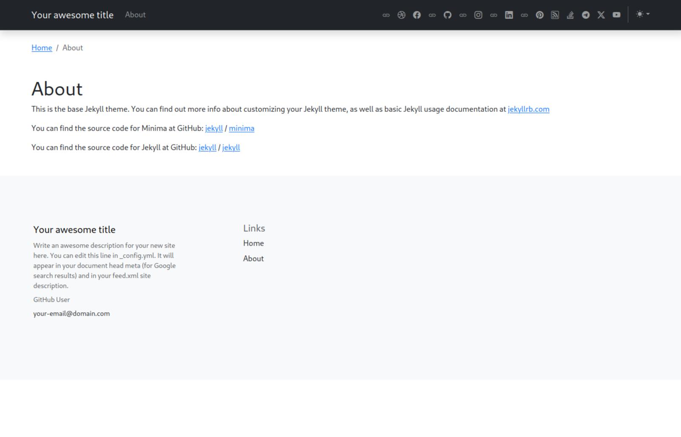Open the GitHub icon in the header
The width and height of the screenshot is (681, 437).
[447, 15]
